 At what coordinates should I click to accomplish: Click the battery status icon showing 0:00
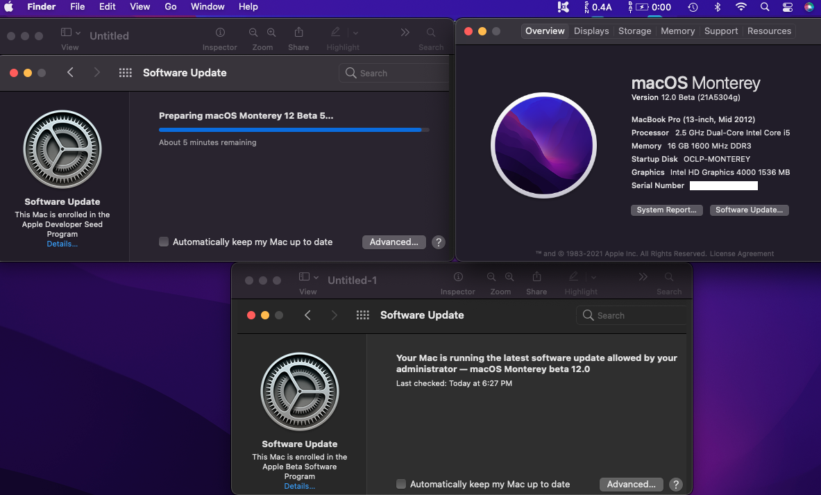pyautogui.click(x=650, y=7)
